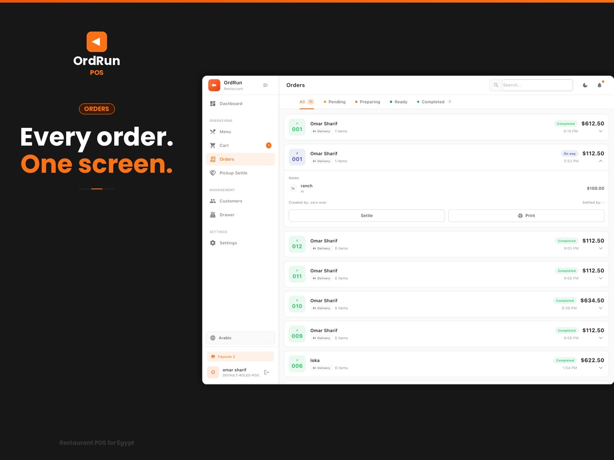The height and width of the screenshot is (460, 614).
Task: Open Dashboard from the sidebar
Action: point(240,104)
